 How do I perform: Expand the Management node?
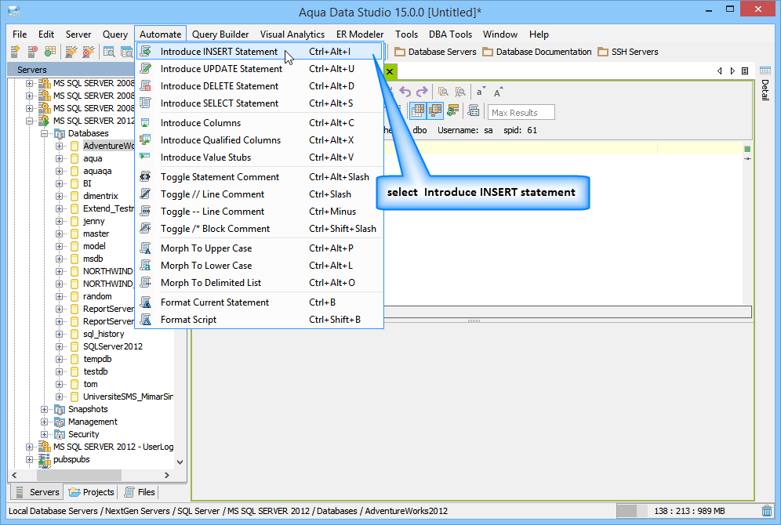coord(45,422)
